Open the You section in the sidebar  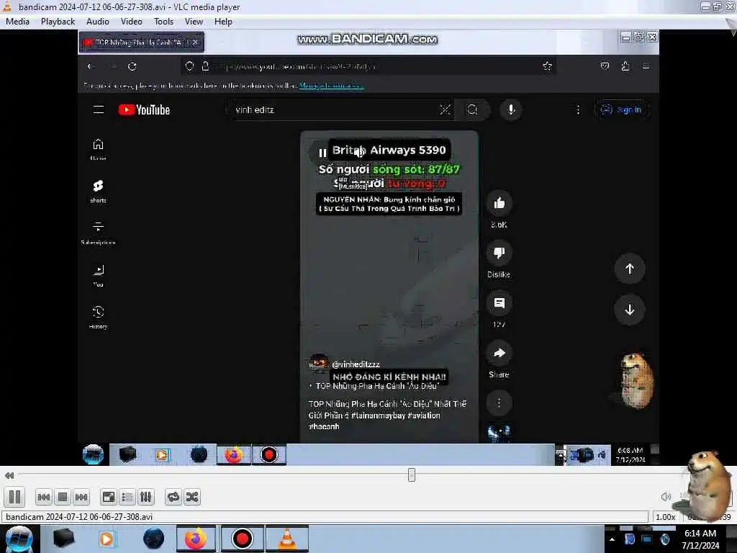point(98,275)
